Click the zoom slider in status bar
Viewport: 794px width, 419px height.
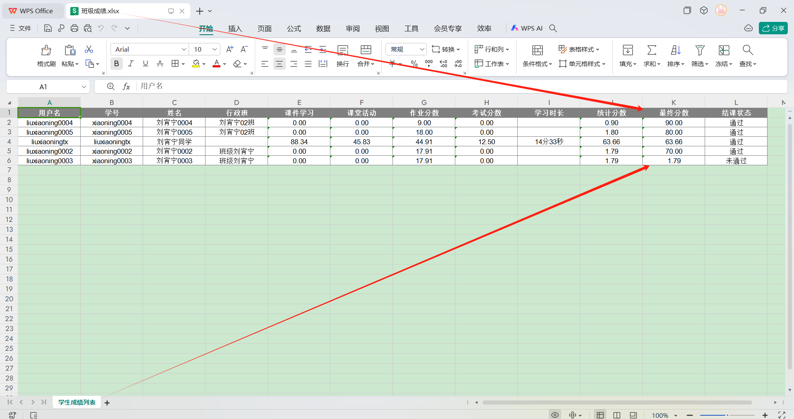(x=727, y=415)
